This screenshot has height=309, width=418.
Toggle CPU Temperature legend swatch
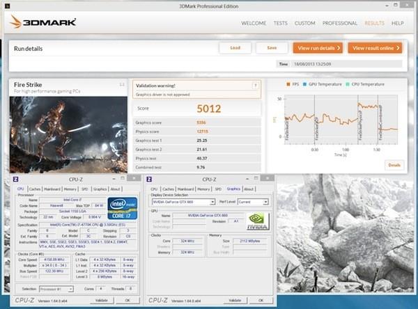(x=348, y=84)
